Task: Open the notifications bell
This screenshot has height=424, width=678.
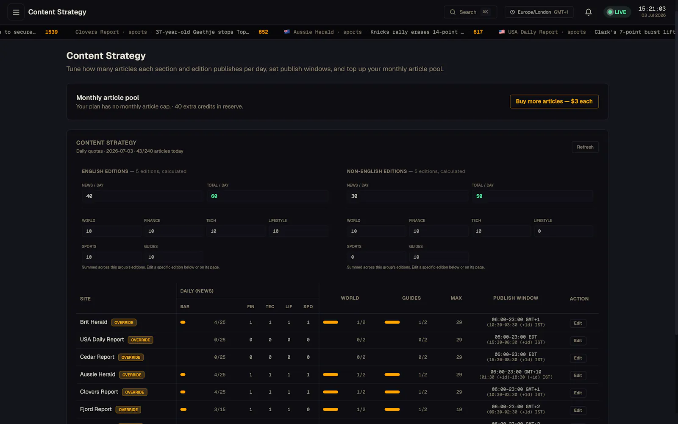Action: point(589,12)
